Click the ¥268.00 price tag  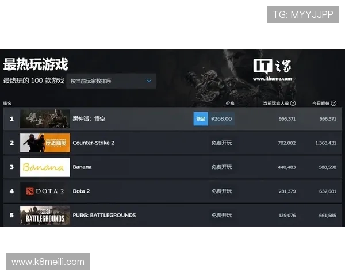221,118
